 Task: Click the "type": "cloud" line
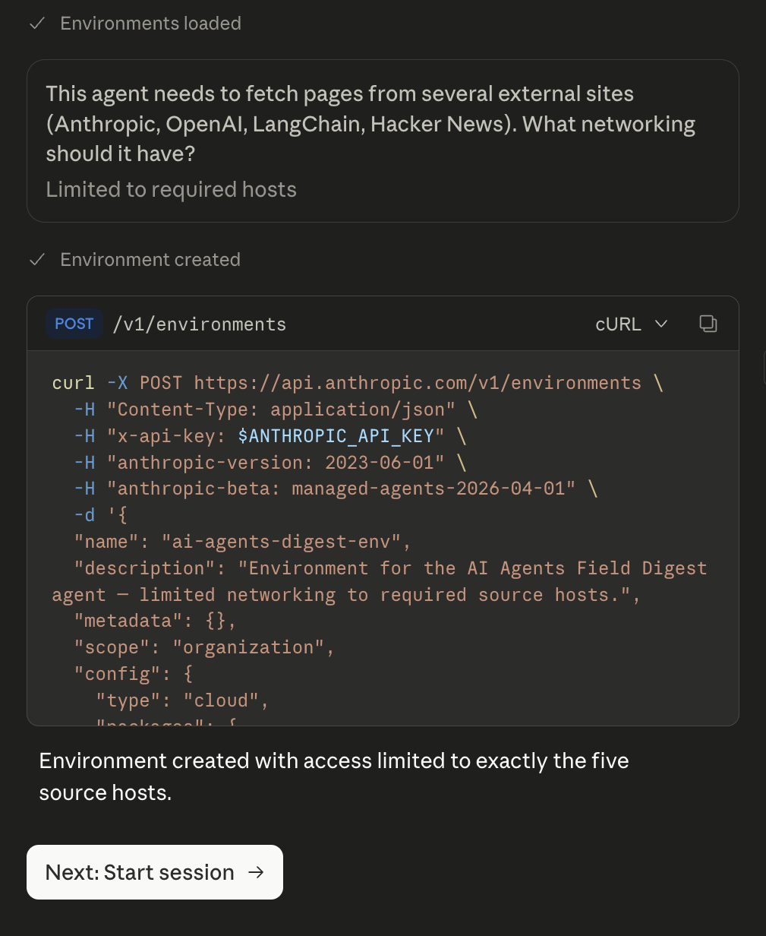click(182, 700)
